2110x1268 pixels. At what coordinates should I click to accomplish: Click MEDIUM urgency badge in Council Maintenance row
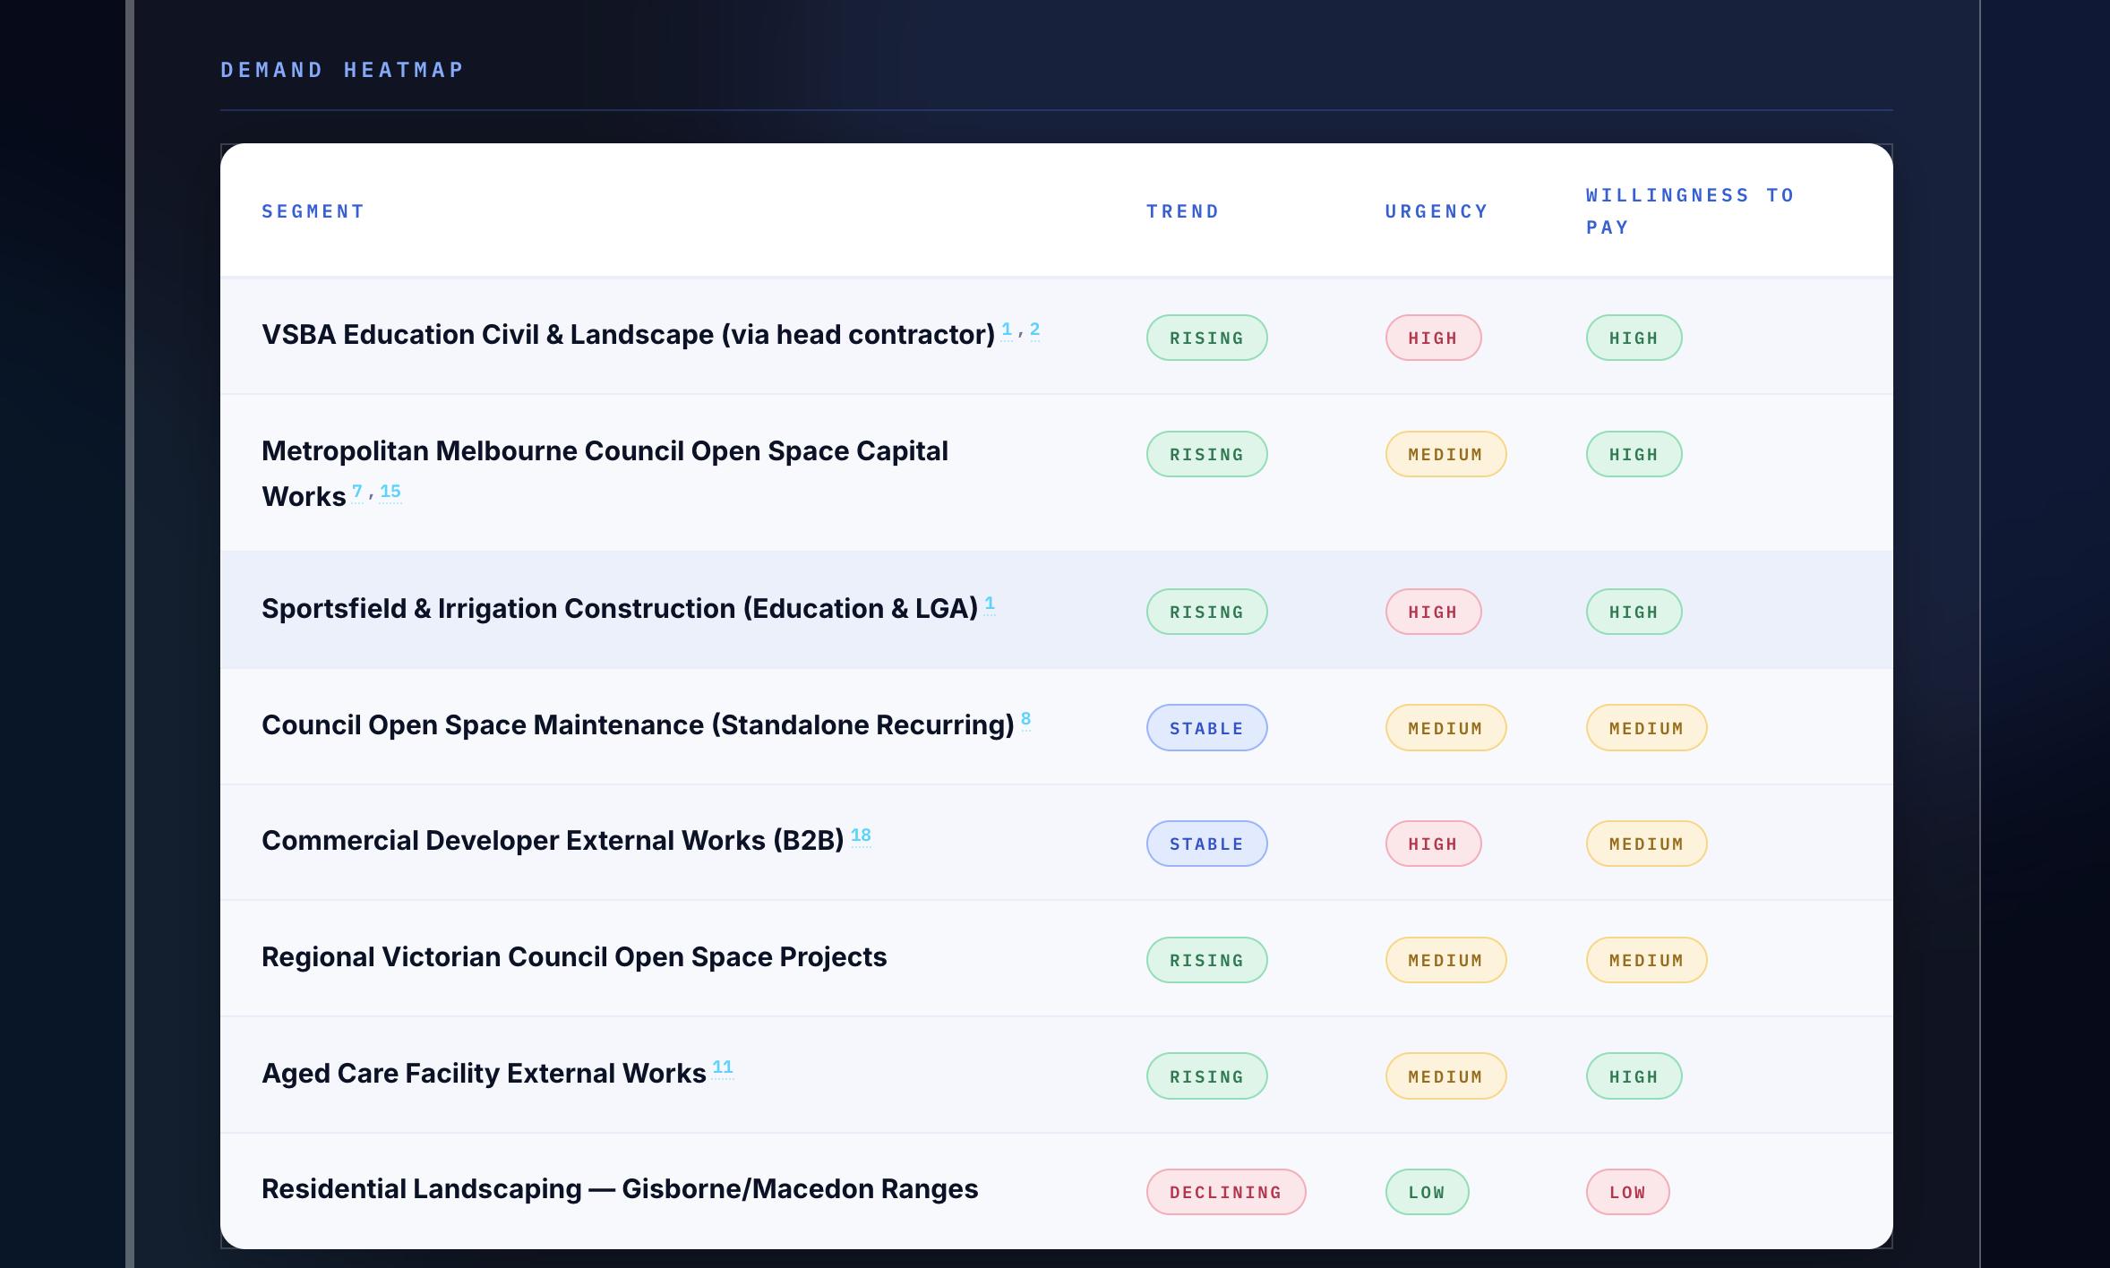tap(1445, 728)
